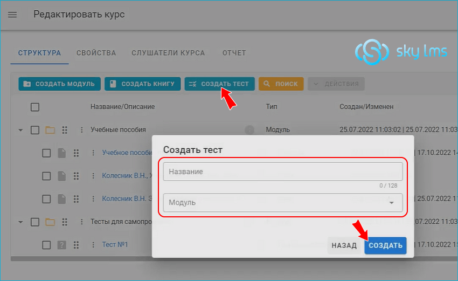Screen dimensions: 458x281
Task: Open the Тест №1 link
Action: 115,244
